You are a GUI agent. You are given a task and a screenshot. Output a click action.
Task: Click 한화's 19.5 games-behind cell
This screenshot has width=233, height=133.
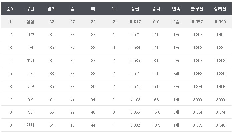click(x=156, y=125)
